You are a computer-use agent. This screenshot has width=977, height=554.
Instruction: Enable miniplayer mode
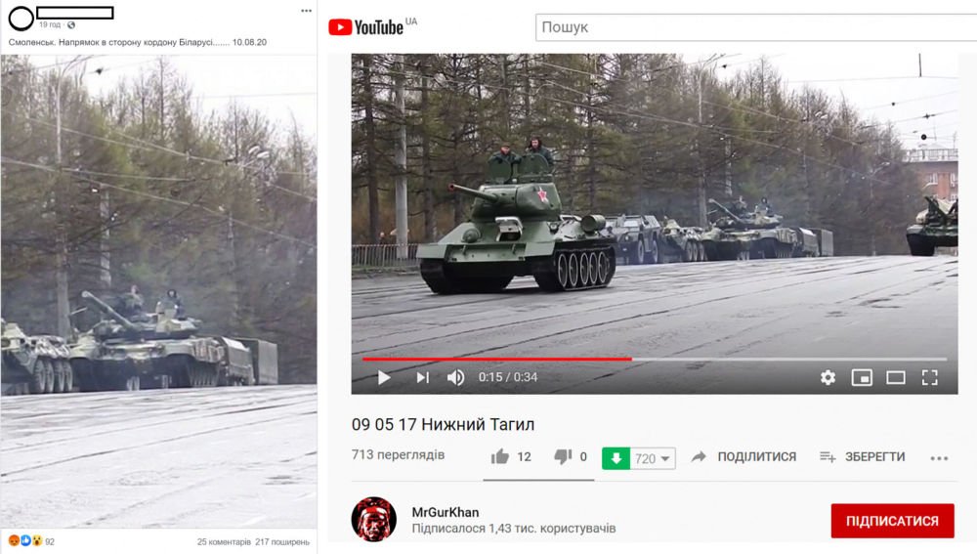[862, 377]
